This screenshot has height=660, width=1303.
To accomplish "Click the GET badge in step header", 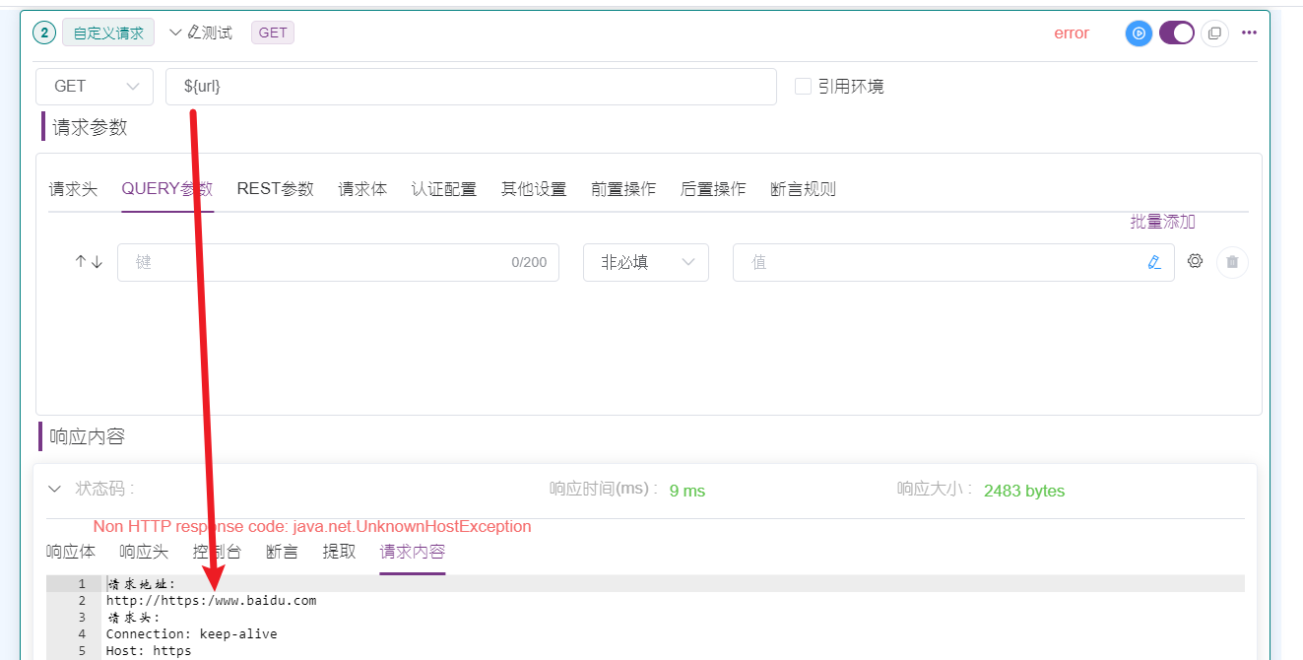I will (273, 33).
